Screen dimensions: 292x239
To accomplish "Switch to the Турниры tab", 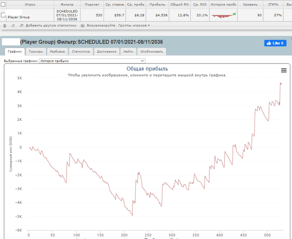I will [x=36, y=51].
